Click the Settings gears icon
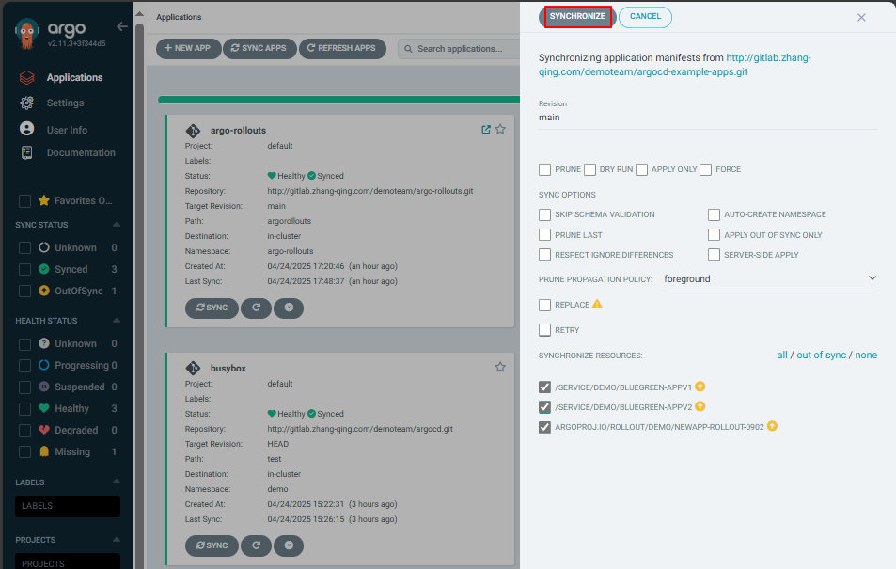The width and height of the screenshot is (896, 569). pyautogui.click(x=27, y=103)
